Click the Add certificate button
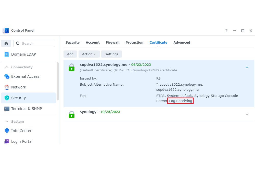Screen dimensions: 255x170 point(70,54)
